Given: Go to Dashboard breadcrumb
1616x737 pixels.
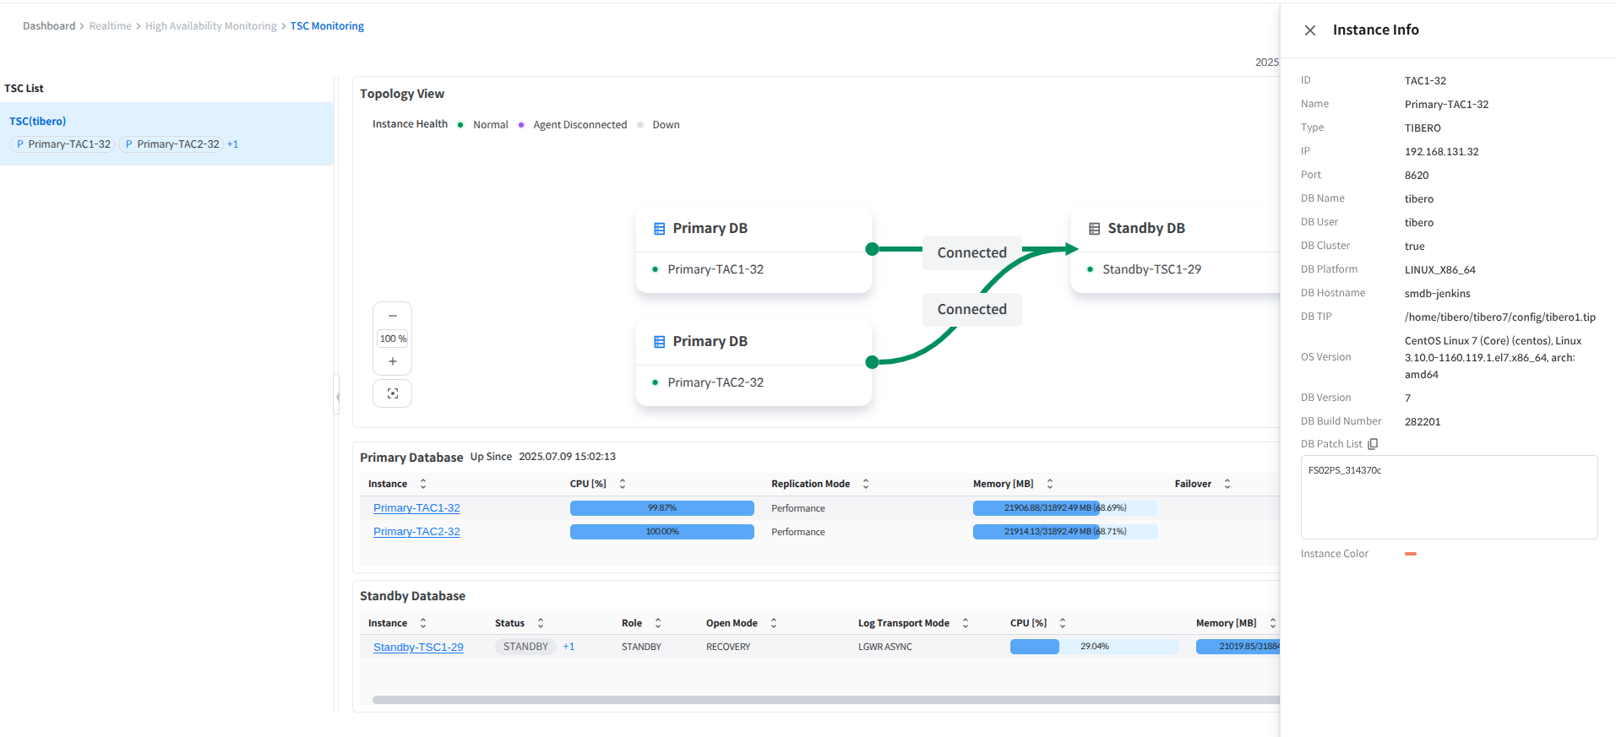Looking at the screenshot, I should (x=49, y=26).
